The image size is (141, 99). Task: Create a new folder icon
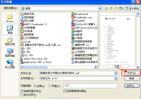(116, 9)
